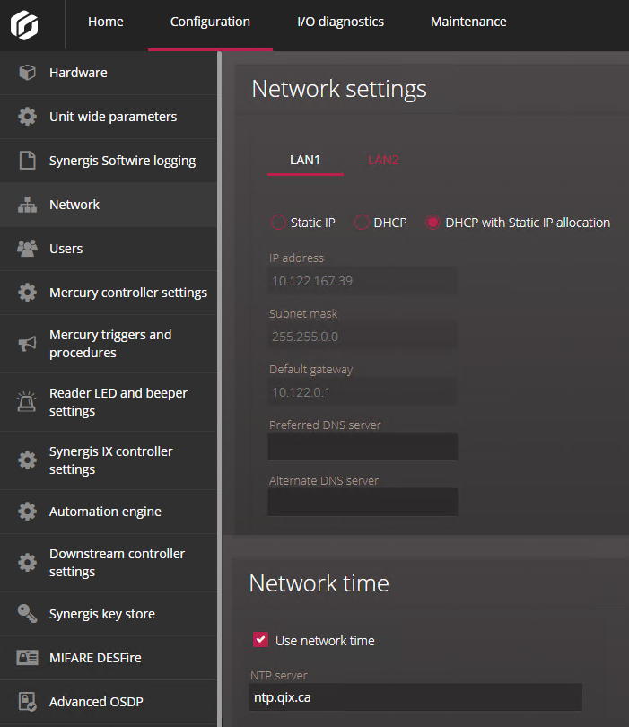Open the Maintenance menu
This screenshot has height=727, width=629.
click(x=468, y=21)
